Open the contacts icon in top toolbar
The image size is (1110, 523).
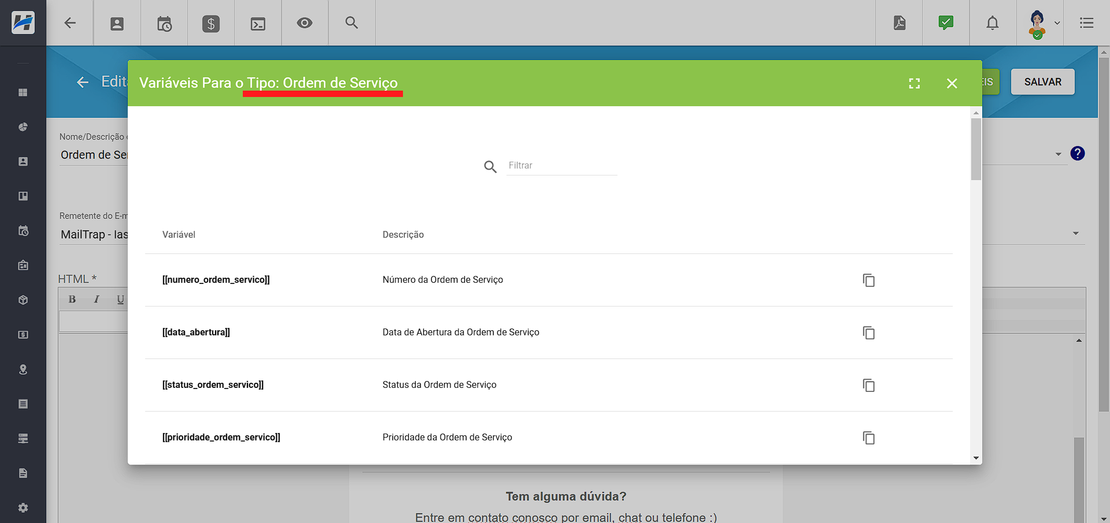pyautogui.click(x=117, y=24)
